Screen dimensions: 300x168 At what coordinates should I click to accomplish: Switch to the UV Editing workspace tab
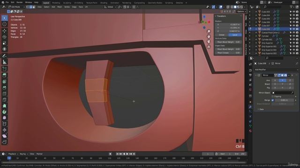coord(78,3)
